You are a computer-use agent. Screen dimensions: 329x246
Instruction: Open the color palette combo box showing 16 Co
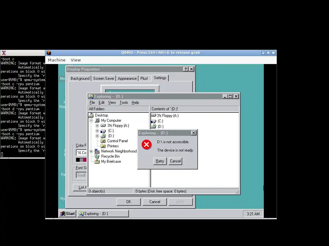(x=81, y=153)
